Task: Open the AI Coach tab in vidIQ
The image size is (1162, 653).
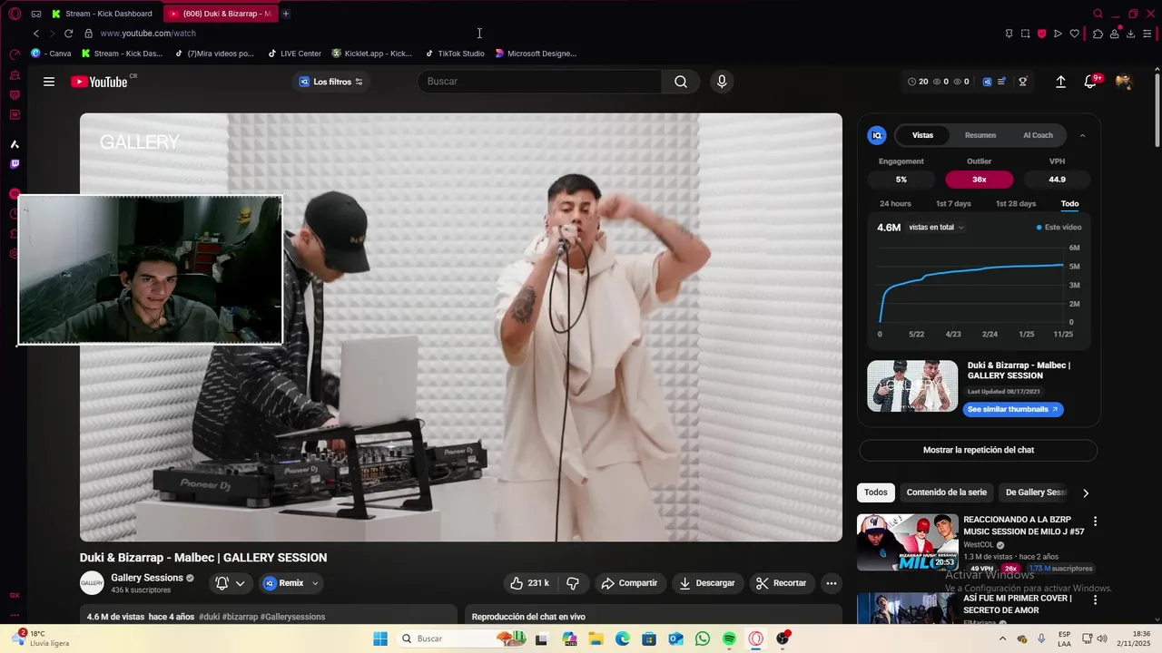Action: [1038, 135]
